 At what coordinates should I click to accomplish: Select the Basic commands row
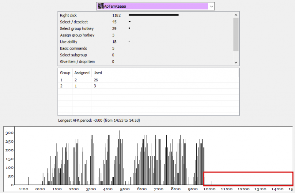tap(146, 48)
